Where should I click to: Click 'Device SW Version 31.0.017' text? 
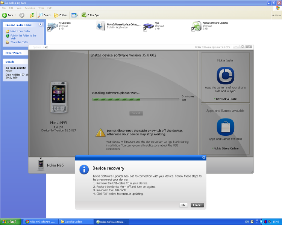58,130
